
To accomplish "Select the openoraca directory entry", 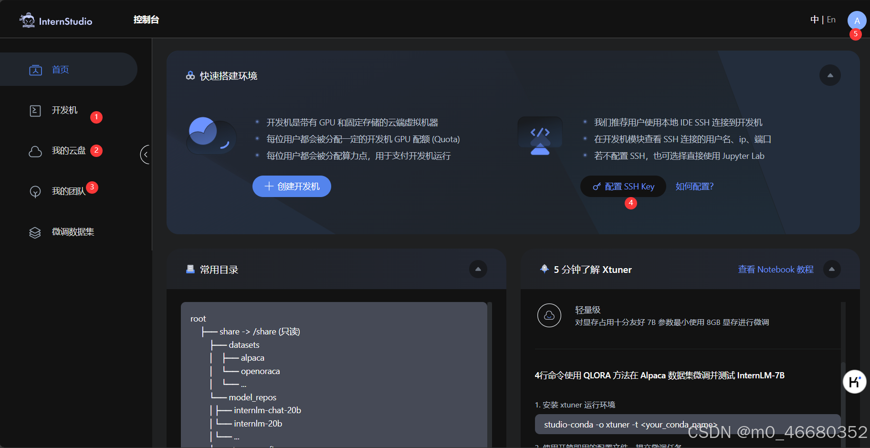I will pos(260,371).
